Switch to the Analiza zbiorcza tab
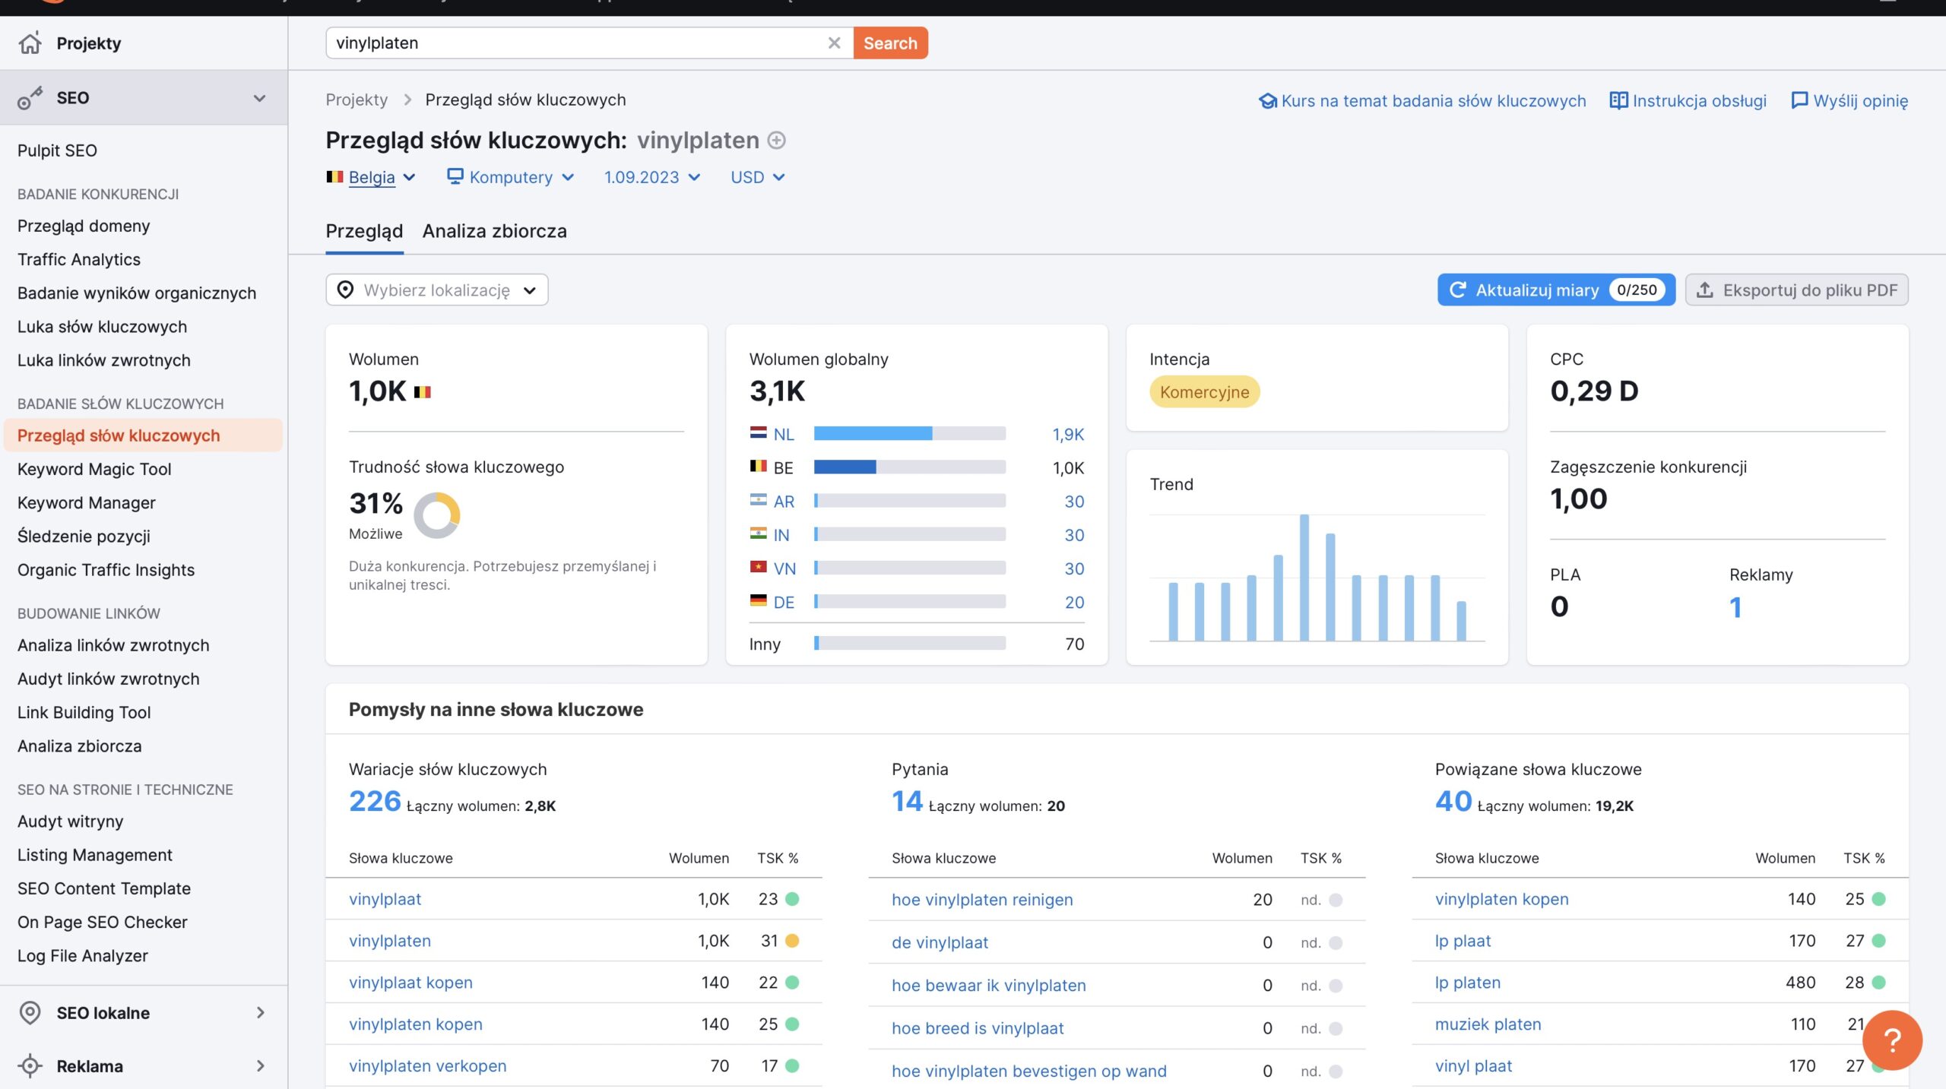Viewport: 1946px width, 1089px height. (x=495, y=232)
